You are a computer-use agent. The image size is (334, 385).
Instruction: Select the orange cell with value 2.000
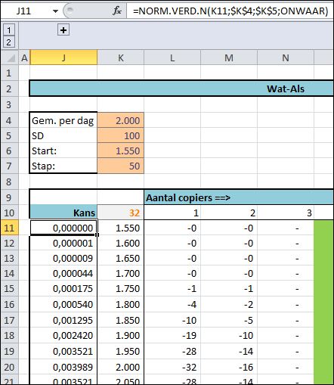pyautogui.click(x=121, y=120)
